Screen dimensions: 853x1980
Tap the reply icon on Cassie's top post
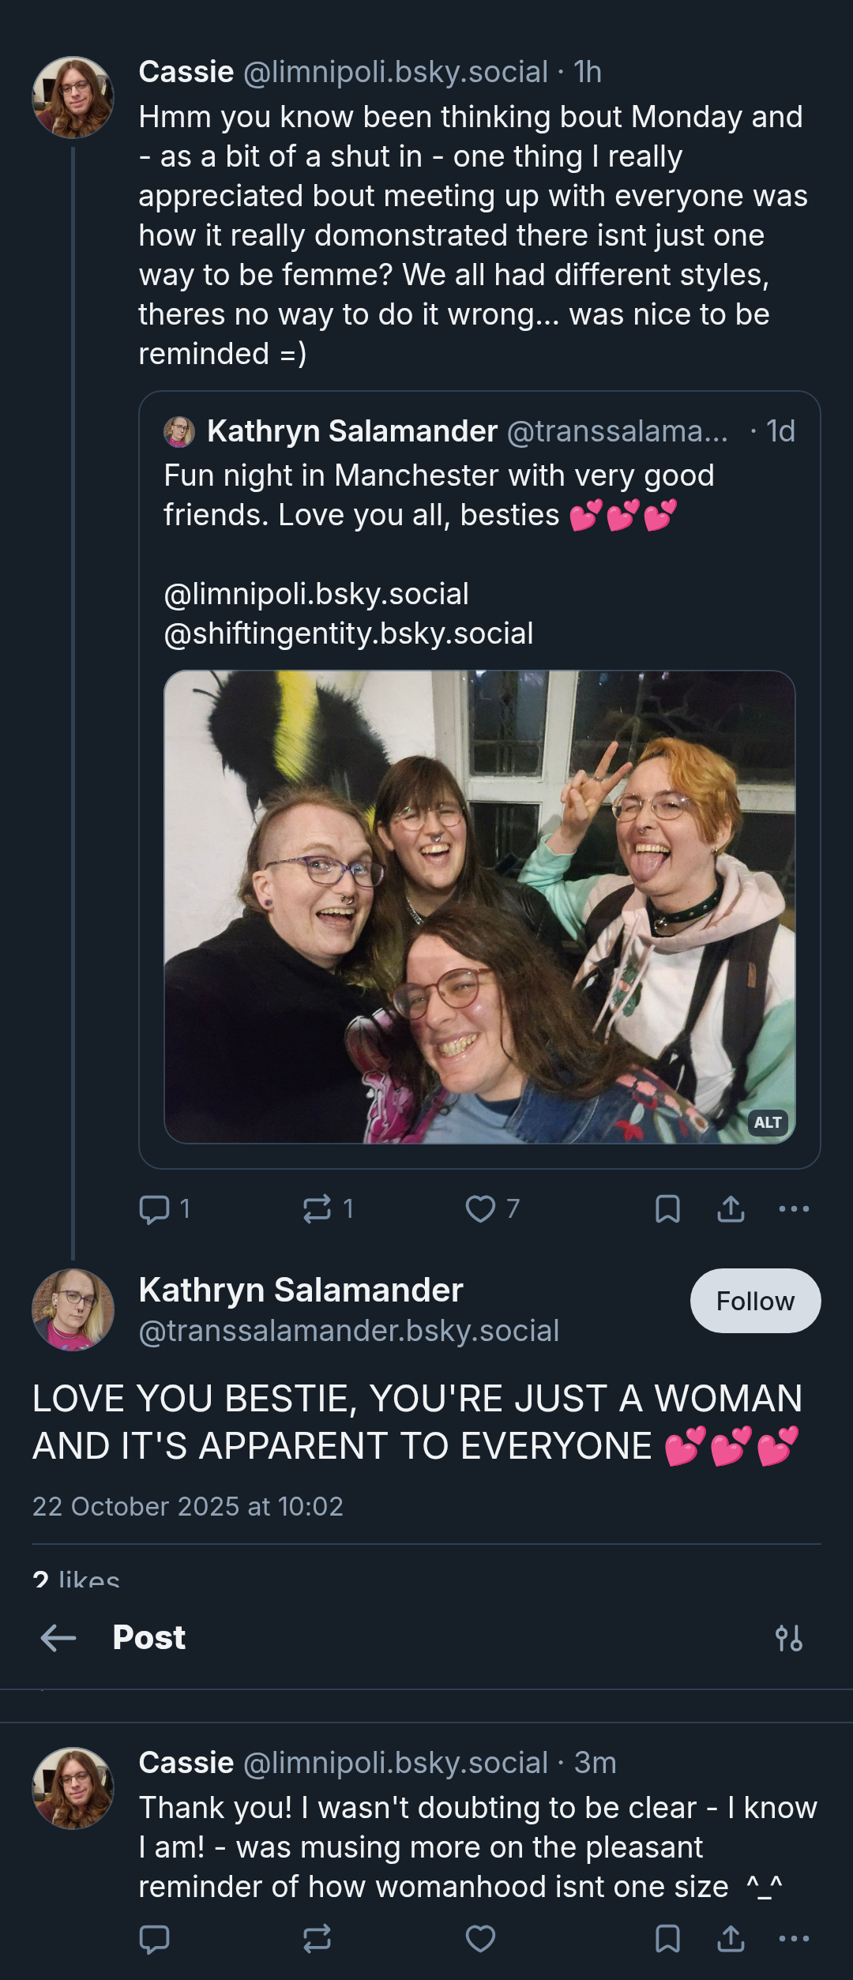click(155, 1208)
